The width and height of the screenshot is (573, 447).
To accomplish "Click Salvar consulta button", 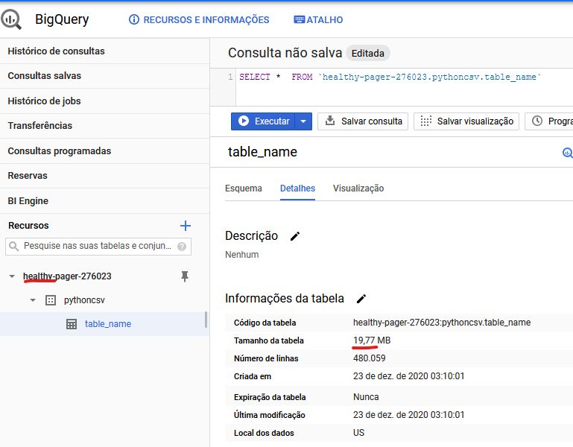I will [x=363, y=121].
